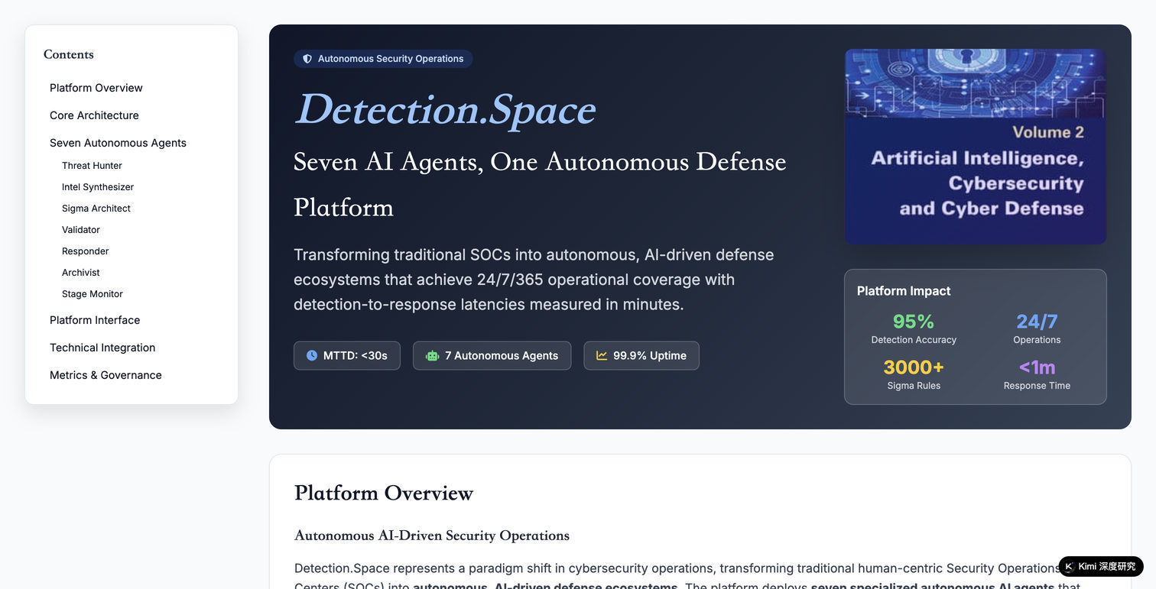Click the <1m Response Time stat
Image resolution: width=1156 pixels, height=589 pixels.
[x=1037, y=375]
